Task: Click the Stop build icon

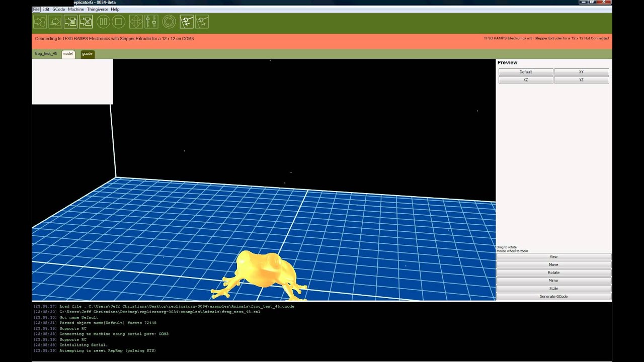Action: [119, 22]
